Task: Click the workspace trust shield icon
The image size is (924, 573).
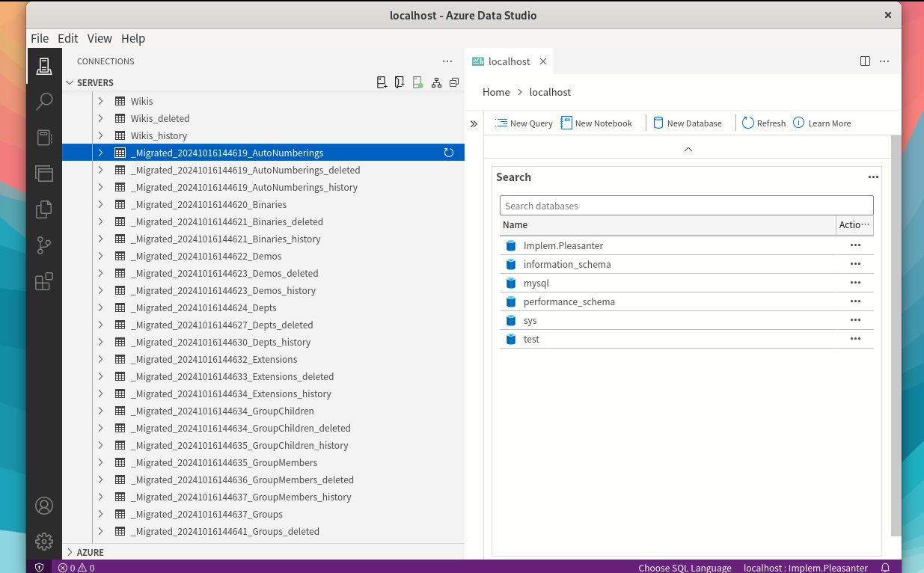Action: (x=40, y=568)
